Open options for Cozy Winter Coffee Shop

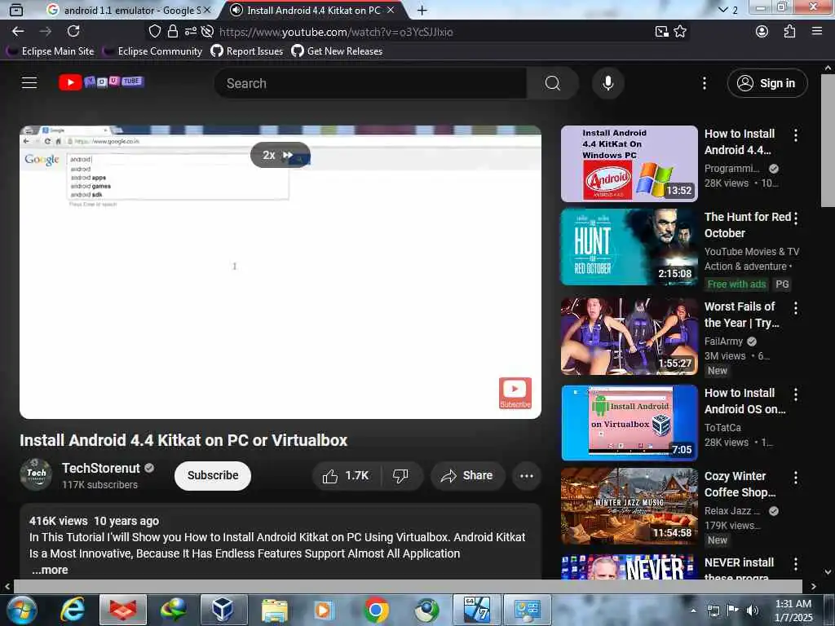tap(796, 478)
